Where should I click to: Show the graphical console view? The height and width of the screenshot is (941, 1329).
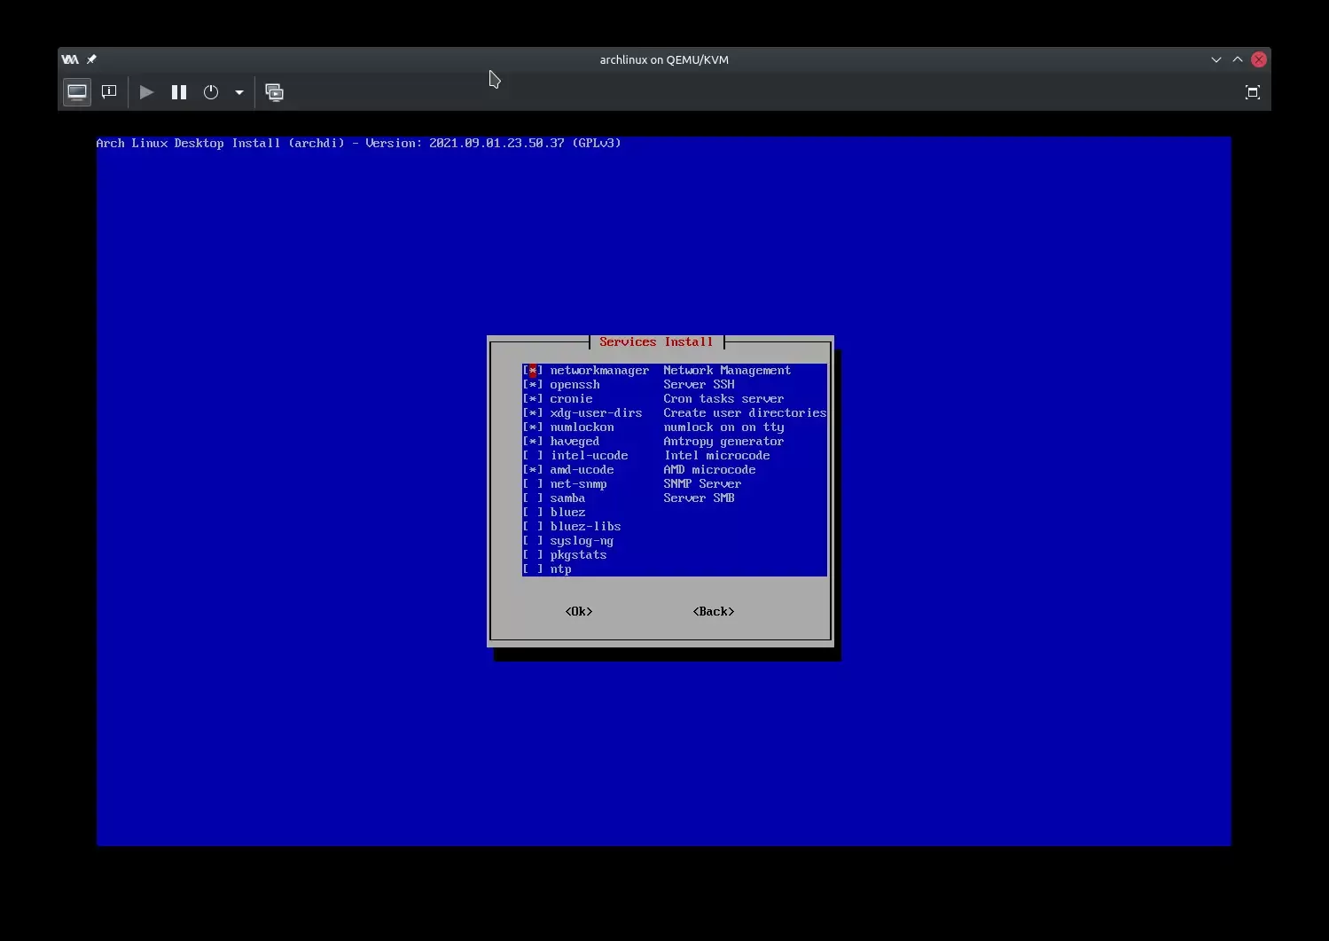(x=77, y=92)
